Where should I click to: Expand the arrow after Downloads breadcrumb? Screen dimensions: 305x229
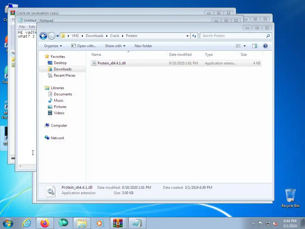click(107, 36)
